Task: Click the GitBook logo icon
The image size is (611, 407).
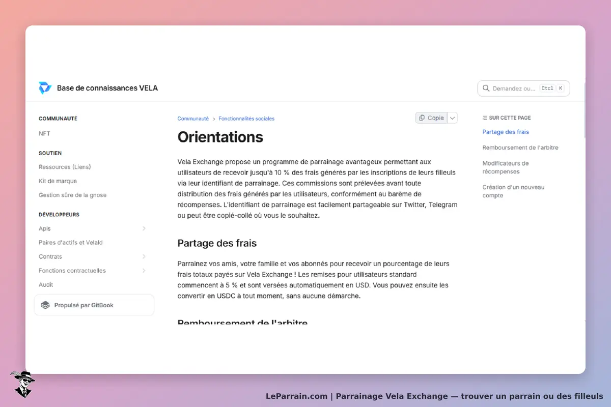Action: pyautogui.click(x=45, y=305)
